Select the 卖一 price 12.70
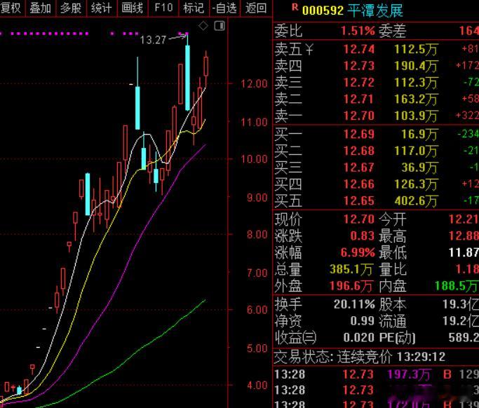The image size is (479, 408). (359, 116)
